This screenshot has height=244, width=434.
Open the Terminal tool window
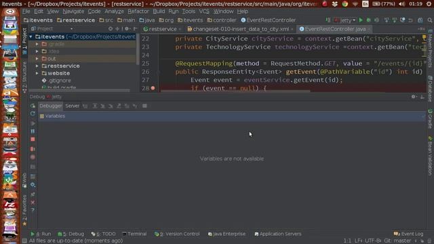(134, 234)
